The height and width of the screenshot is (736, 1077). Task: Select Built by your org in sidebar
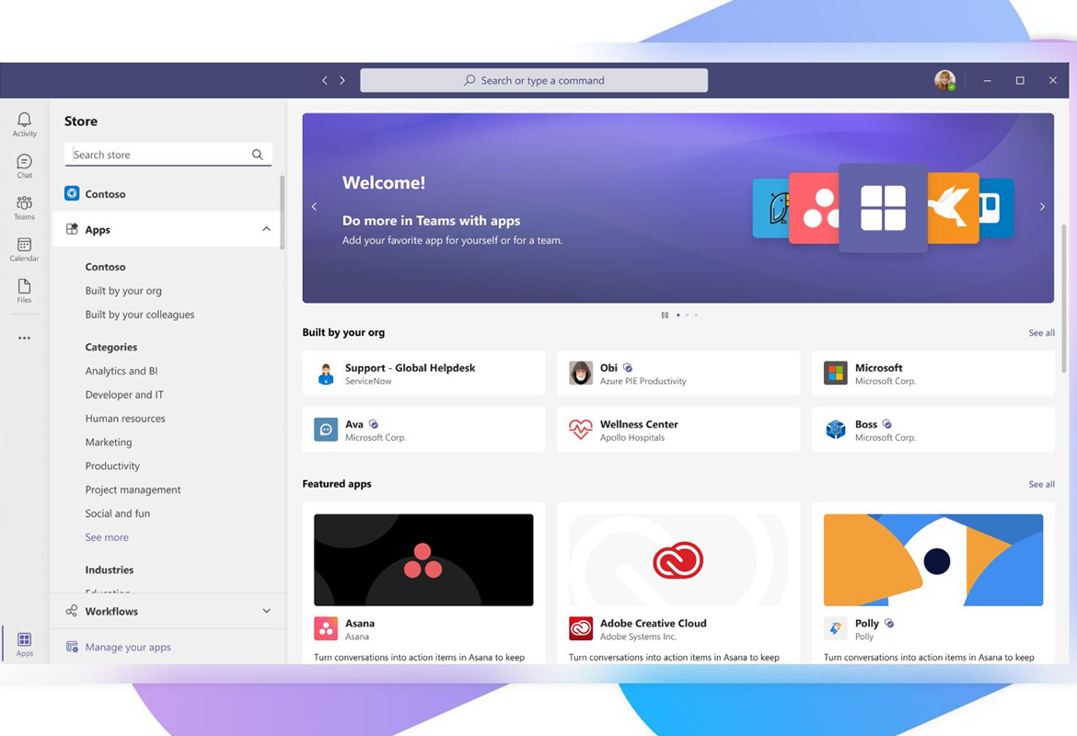[x=123, y=291]
